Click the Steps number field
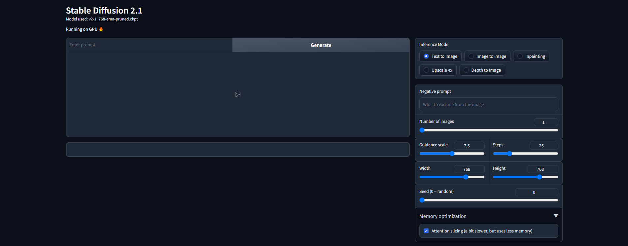This screenshot has height=246, width=628. tap(544, 146)
